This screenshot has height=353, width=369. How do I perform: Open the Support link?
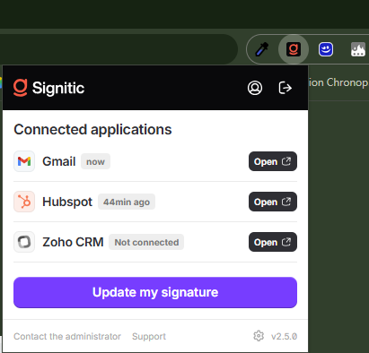pyautogui.click(x=149, y=336)
